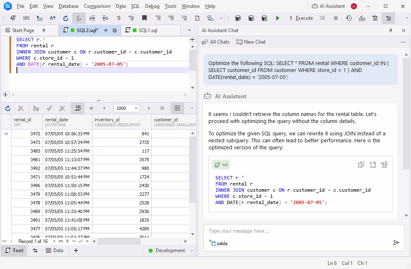Select the cell with rental_id 3485
Image resolution: width=411 pixels, height=269 pixels.
coord(27,151)
